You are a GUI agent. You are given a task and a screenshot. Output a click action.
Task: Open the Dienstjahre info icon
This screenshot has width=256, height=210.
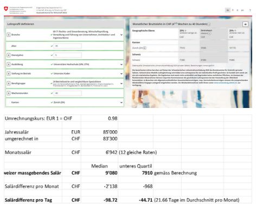pos(9,55)
